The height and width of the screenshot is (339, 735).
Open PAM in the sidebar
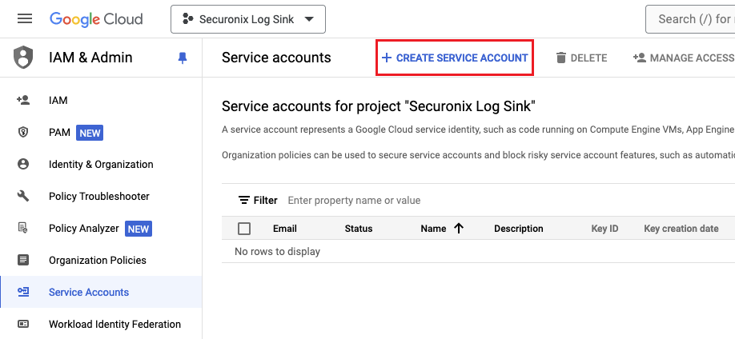click(60, 133)
